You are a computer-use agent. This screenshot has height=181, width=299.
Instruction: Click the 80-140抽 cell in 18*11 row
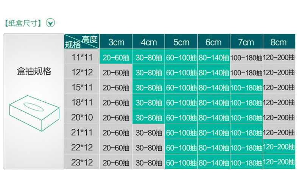pyautogui.click(x=213, y=102)
